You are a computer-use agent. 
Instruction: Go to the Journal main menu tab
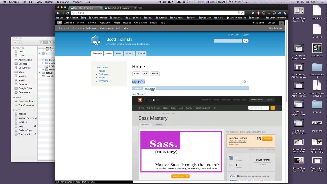(x=141, y=53)
